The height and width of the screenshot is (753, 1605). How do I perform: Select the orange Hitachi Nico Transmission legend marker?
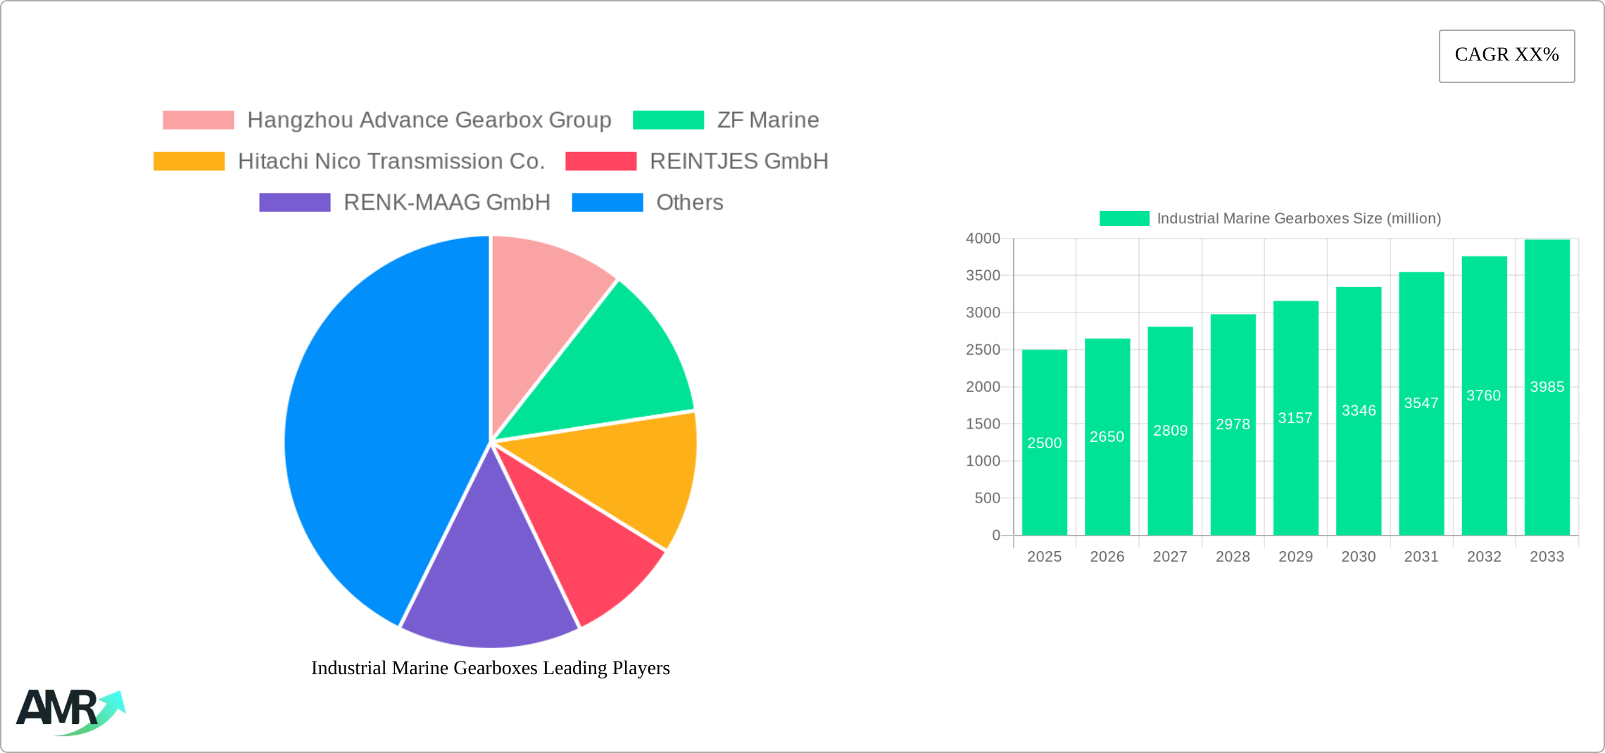click(x=189, y=161)
